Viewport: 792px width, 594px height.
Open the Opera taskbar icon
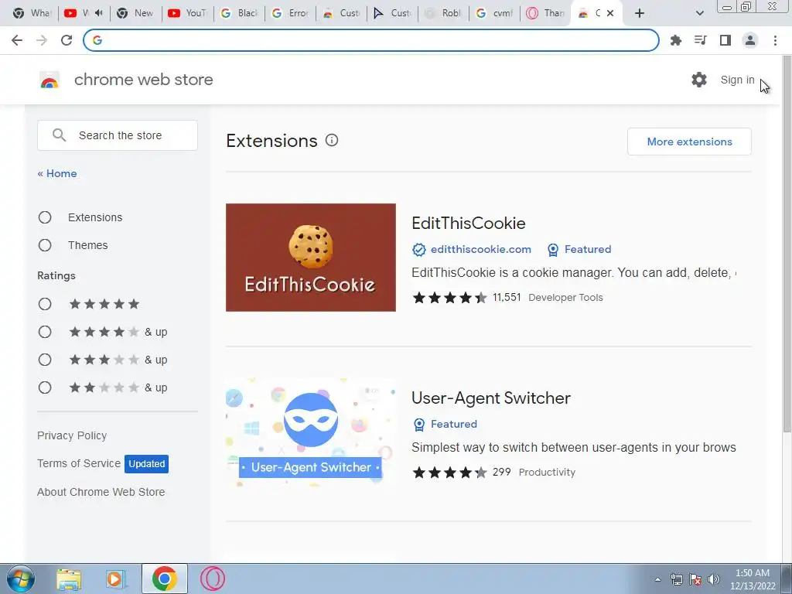pos(213,579)
